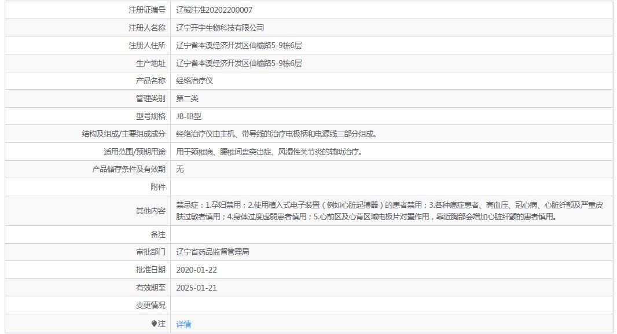This screenshot has height=334, width=617.
Task: Click the 管理类别 label
Action: (x=150, y=98)
